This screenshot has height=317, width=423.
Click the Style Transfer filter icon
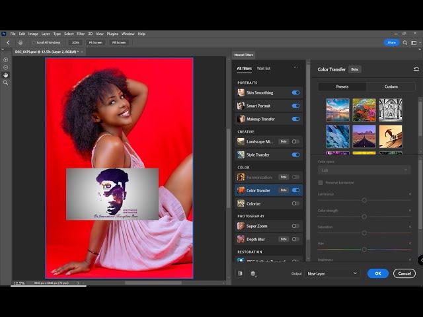click(x=241, y=155)
